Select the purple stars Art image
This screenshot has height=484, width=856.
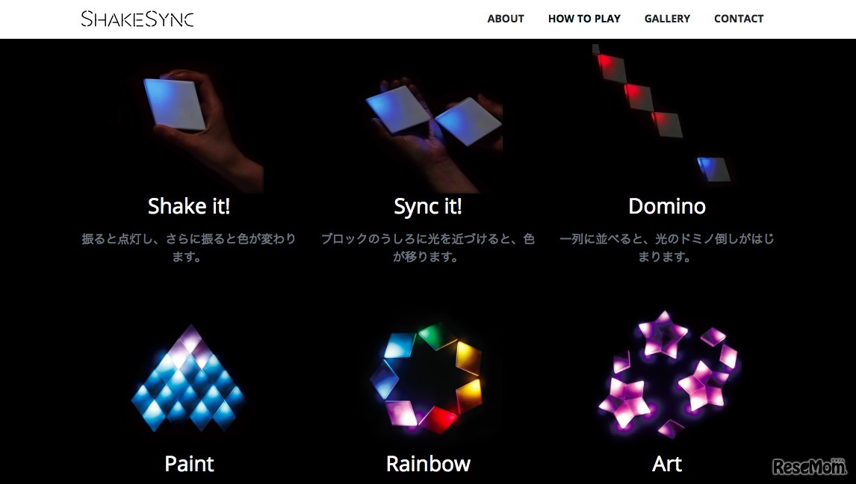(x=667, y=376)
